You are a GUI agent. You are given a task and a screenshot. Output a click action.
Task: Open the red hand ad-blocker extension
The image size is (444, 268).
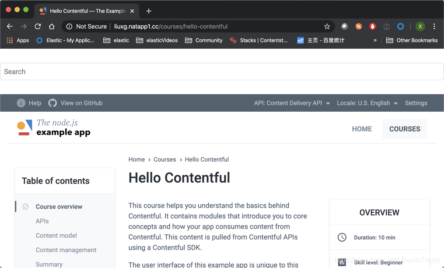pos(372,26)
